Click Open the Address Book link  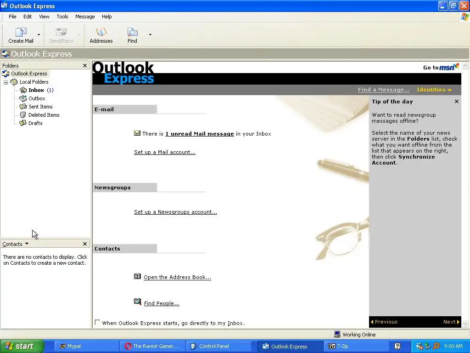click(177, 277)
